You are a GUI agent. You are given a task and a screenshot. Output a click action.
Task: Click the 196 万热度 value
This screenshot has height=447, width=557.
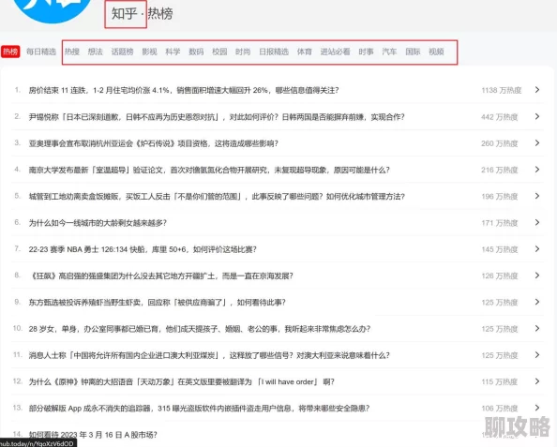tap(500, 197)
